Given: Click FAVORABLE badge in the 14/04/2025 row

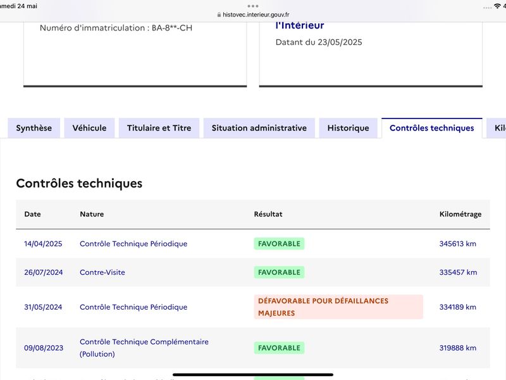Looking at the screenshot, I should [x=279, y=244].
